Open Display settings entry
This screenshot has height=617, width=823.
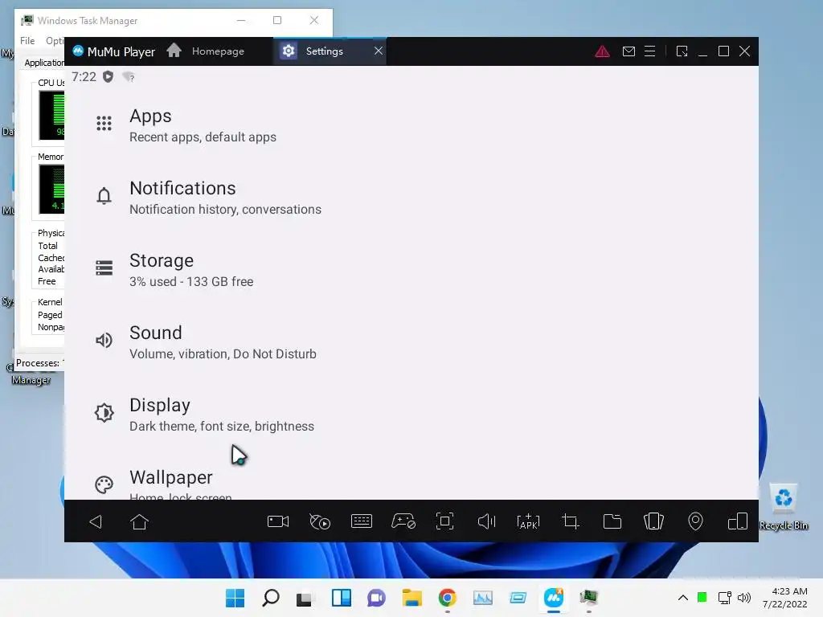(411, 415)
